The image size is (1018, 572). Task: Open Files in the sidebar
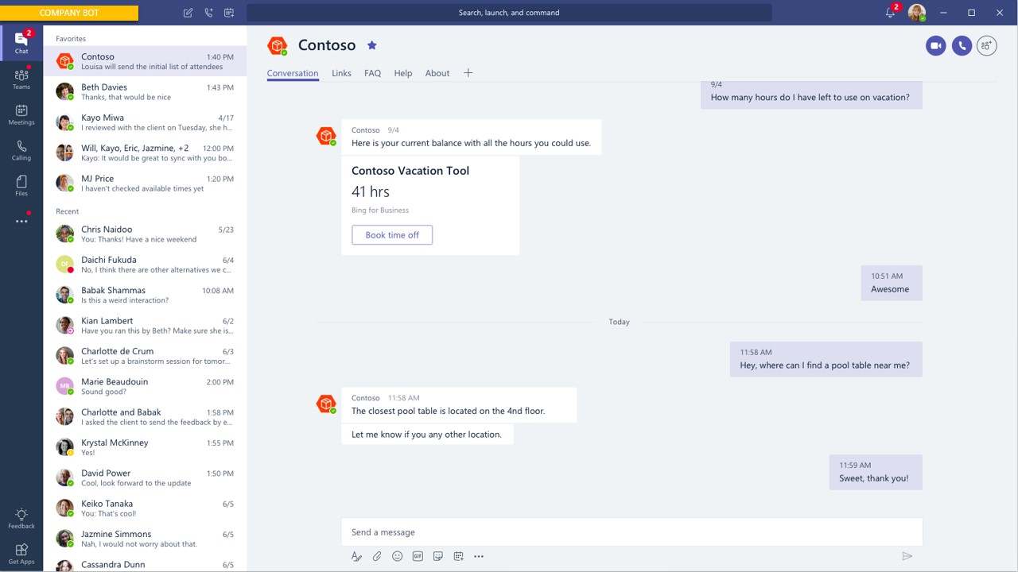[x=21, y=186]
